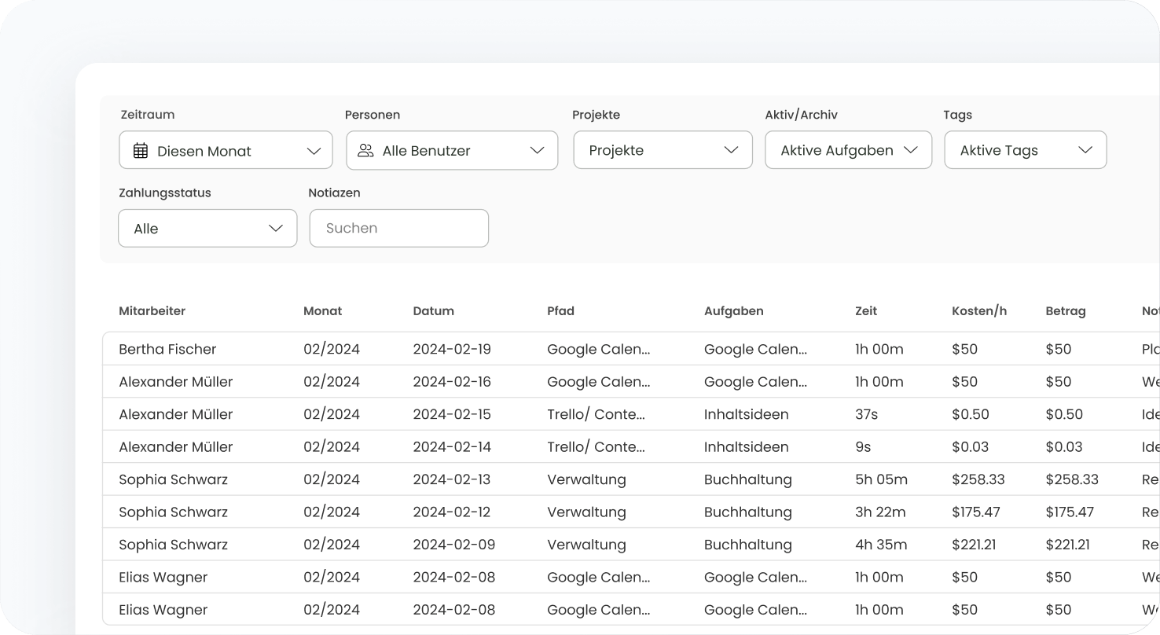The height and width of the screenshot is (635, 1160).
Task: Open the Zahlungsstatus Alle dropdown
Action: point(207,229)
